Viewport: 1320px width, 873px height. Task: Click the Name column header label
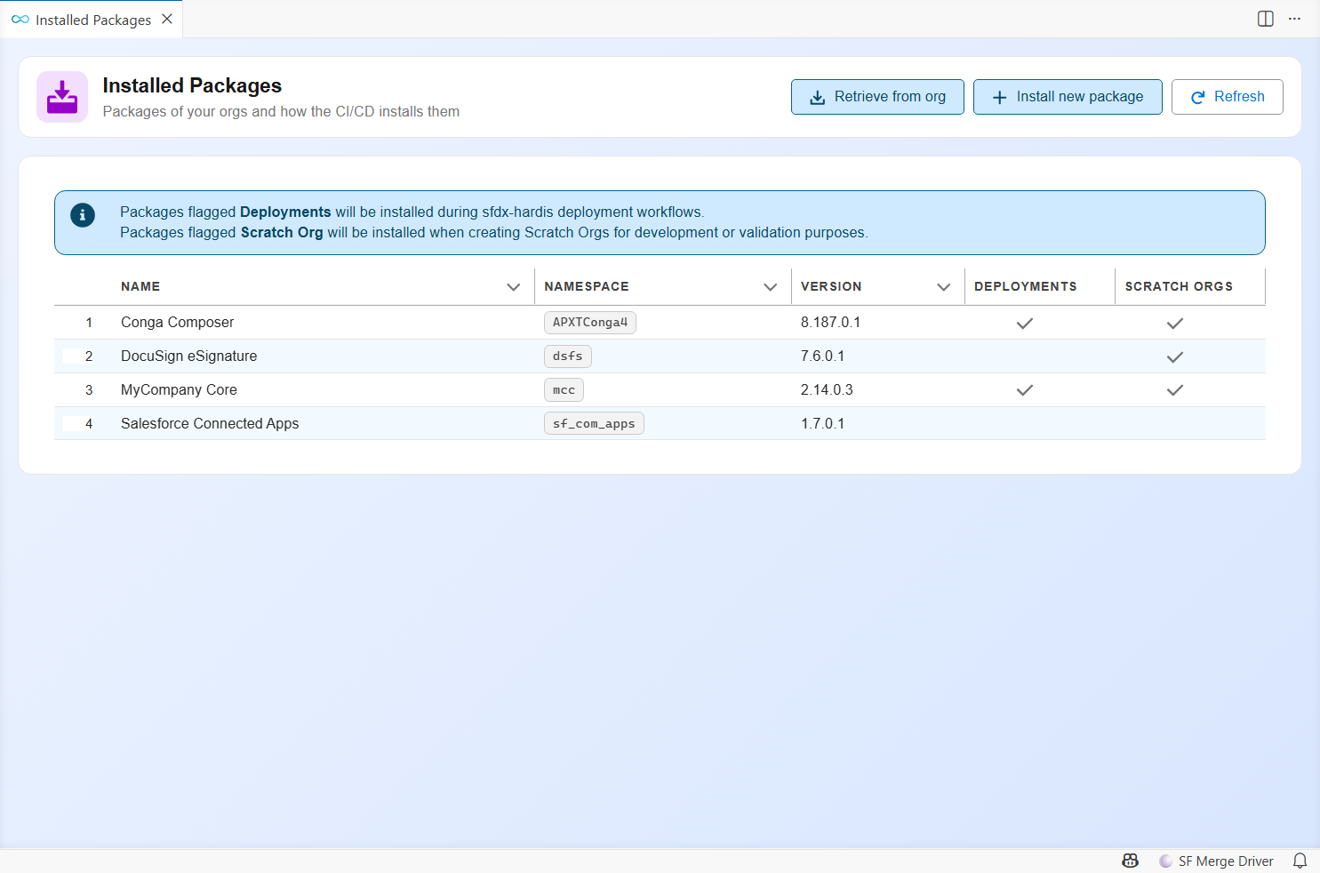(140, 286)
